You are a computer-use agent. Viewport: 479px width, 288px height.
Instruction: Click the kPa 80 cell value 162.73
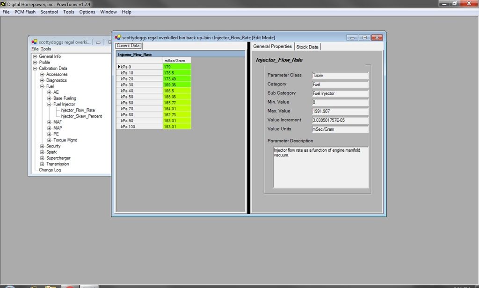click(x=177, y=114)
